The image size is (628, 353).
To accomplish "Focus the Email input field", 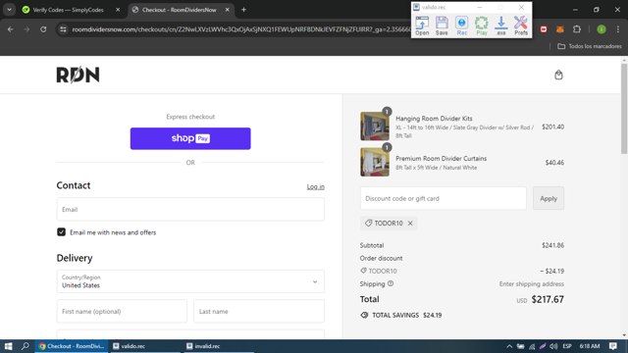I will [190, 209].
